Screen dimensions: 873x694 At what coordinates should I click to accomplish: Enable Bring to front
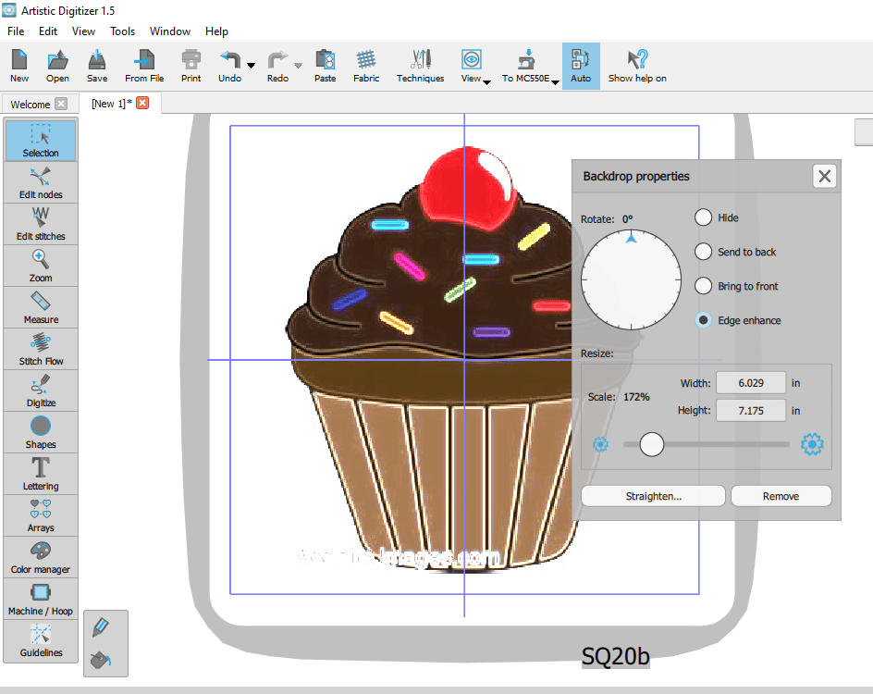703,286
